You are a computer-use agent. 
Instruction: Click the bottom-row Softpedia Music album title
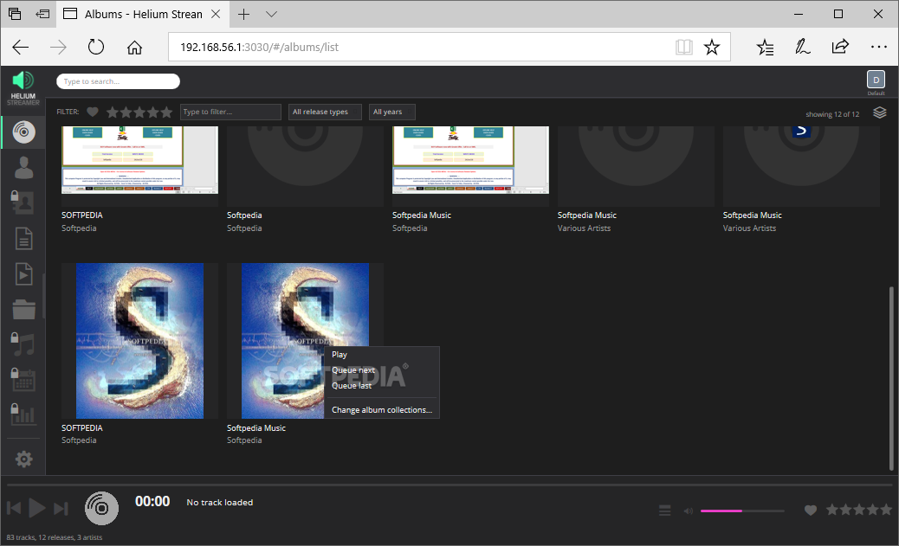click(255, 428)
